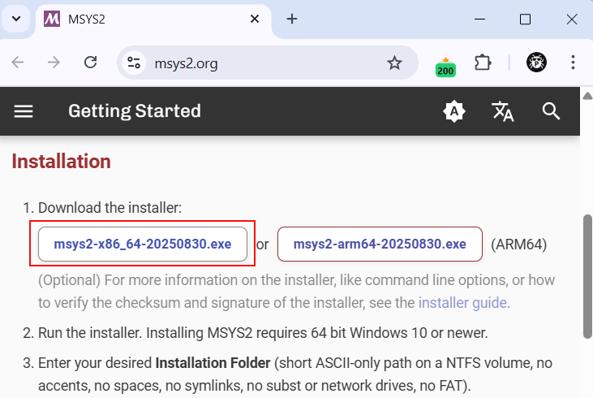
Task: Click the (ARM64) label text
Action: click(518, 244)
